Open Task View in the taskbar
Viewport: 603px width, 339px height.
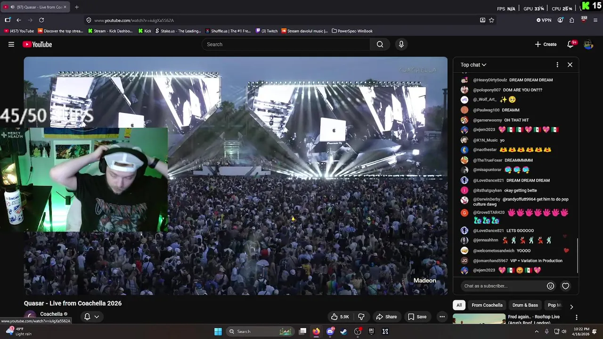pyautogui.click(x=303, y=331)
